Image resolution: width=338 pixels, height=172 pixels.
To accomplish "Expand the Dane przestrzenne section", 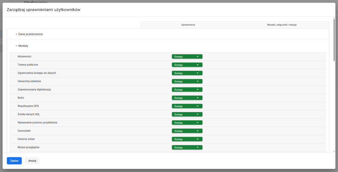I will point(30,34).
